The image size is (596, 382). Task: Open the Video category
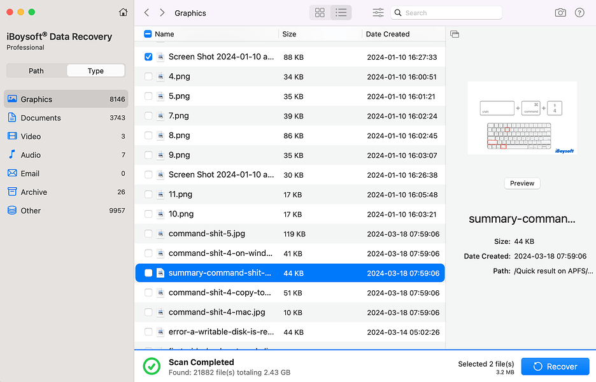pos(66,136)
